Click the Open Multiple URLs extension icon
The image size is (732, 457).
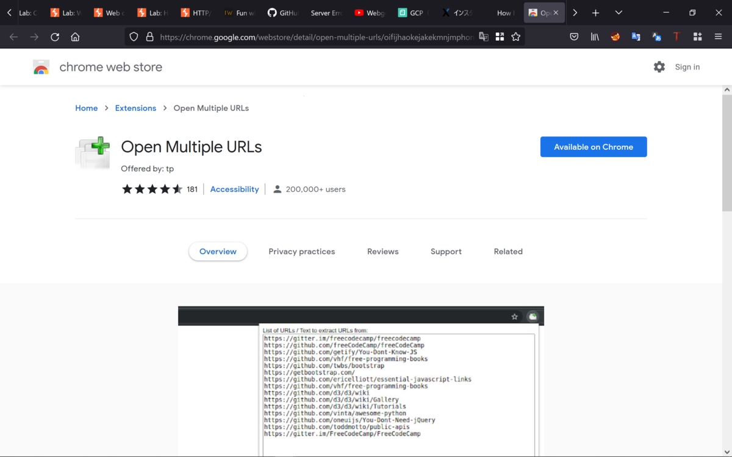click(x=93, y=153)
